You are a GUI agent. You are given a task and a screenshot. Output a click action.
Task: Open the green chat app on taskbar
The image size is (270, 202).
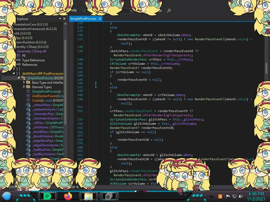47,196
